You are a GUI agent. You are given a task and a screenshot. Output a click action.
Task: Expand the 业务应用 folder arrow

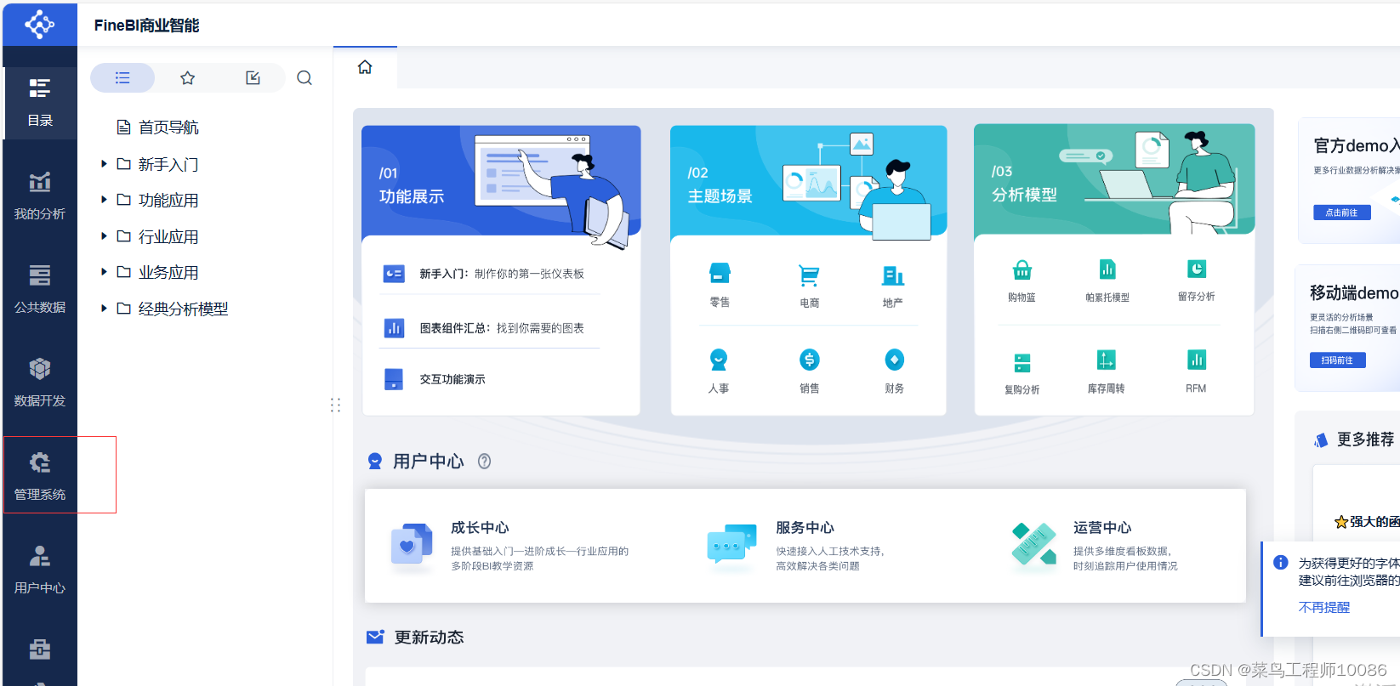tap(104, 272)
